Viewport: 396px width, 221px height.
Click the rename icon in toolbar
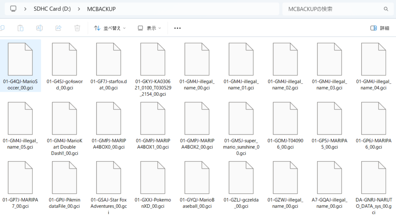coord(39,28)
